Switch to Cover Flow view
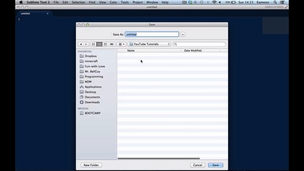This screenshot has width=304, height=171. (112, 44)
